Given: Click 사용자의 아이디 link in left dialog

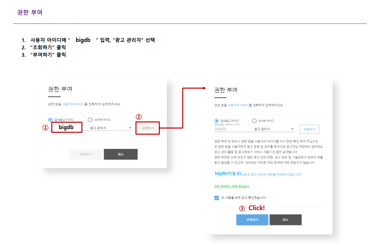Looking at the screenshot, I should (x=73, y=104).
